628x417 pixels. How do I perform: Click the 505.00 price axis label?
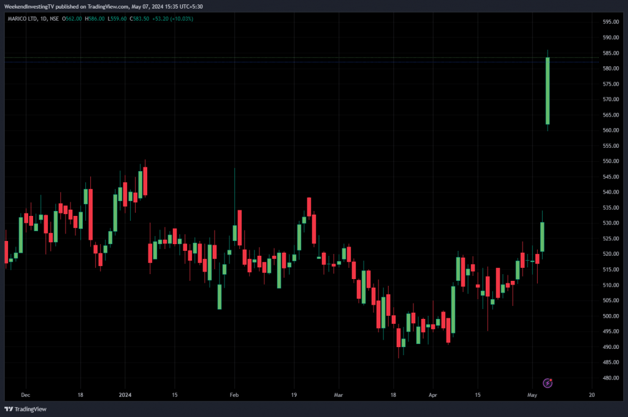tap(610, 300)
